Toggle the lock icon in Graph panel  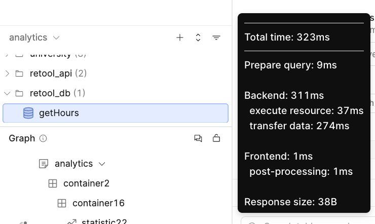[216, 138]
